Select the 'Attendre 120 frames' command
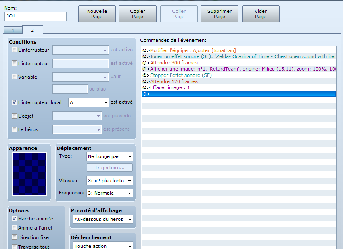 click(x=238, y=81)
